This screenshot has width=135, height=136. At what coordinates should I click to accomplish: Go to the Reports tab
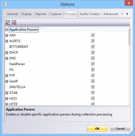[41, 14]
